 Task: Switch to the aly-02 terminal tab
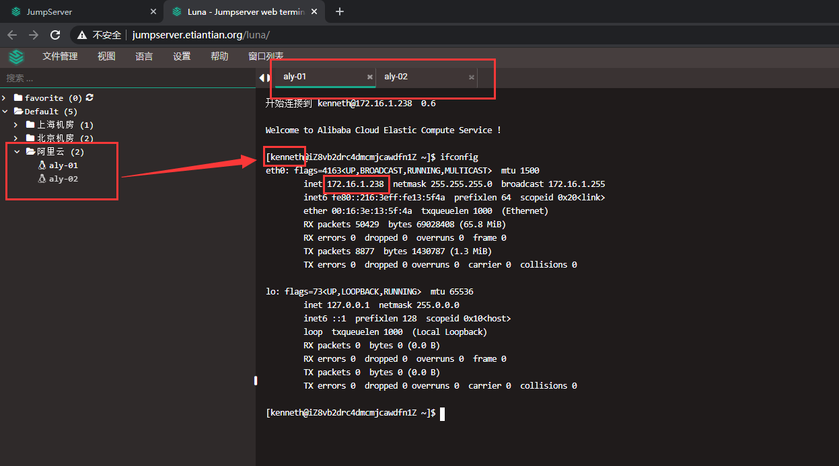pyautogui.click(x=427, y=77)
